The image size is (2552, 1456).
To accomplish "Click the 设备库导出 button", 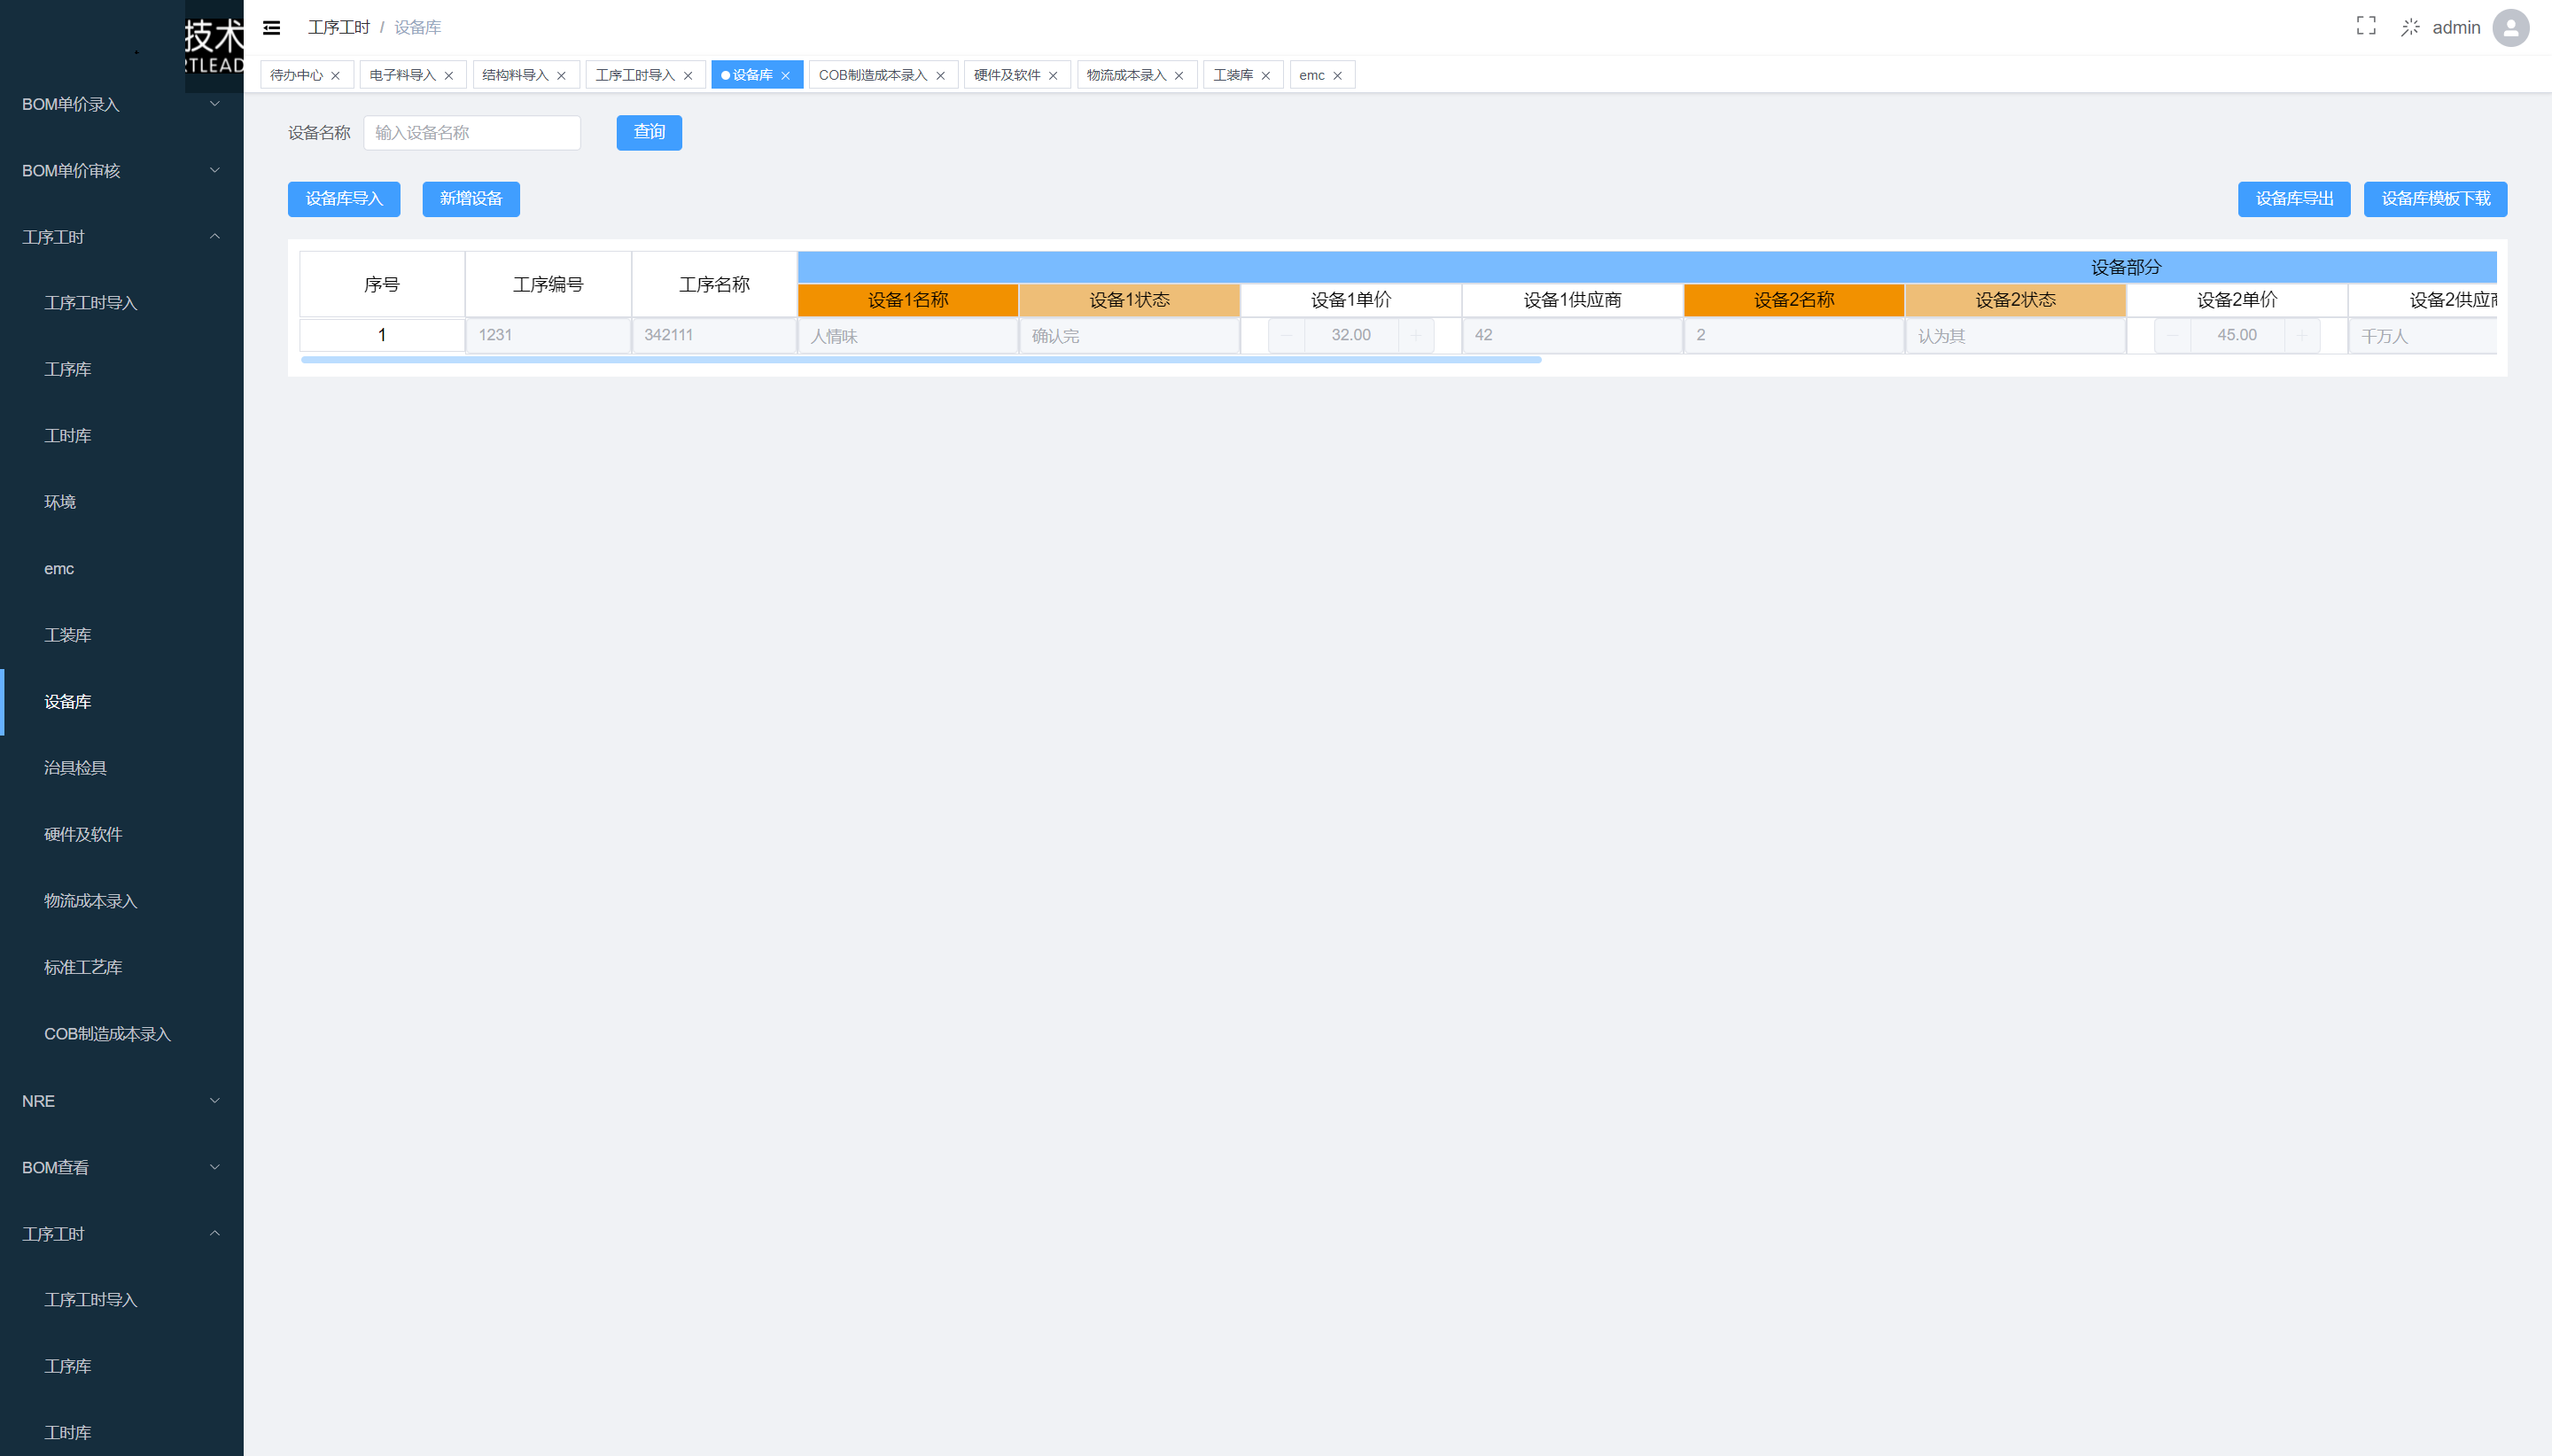I will coord(2294,199).
